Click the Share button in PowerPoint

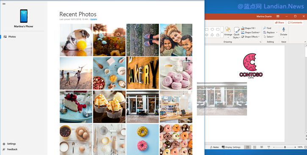coord(279,22)
